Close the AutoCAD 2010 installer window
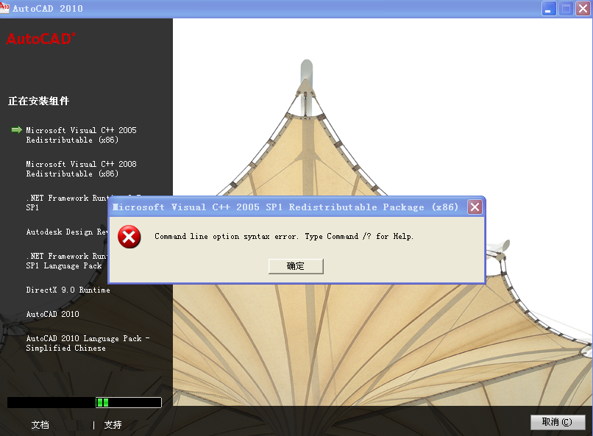The width and height of the screenshot is (593, 436). (x=583, y=8)
